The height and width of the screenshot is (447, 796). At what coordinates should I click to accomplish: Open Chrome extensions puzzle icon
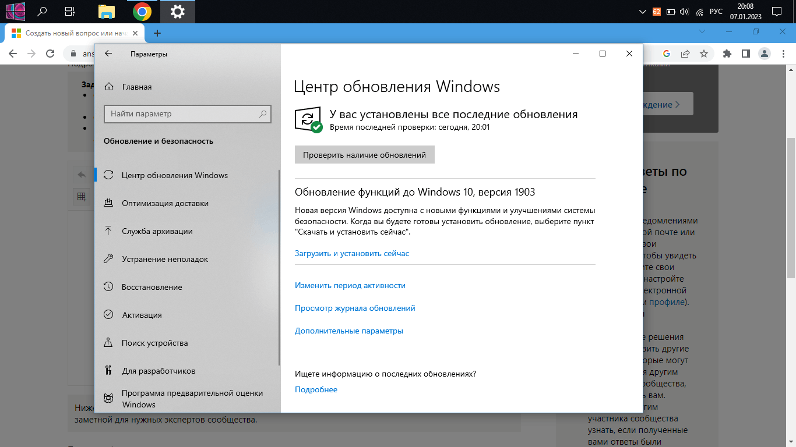point(727,54)
